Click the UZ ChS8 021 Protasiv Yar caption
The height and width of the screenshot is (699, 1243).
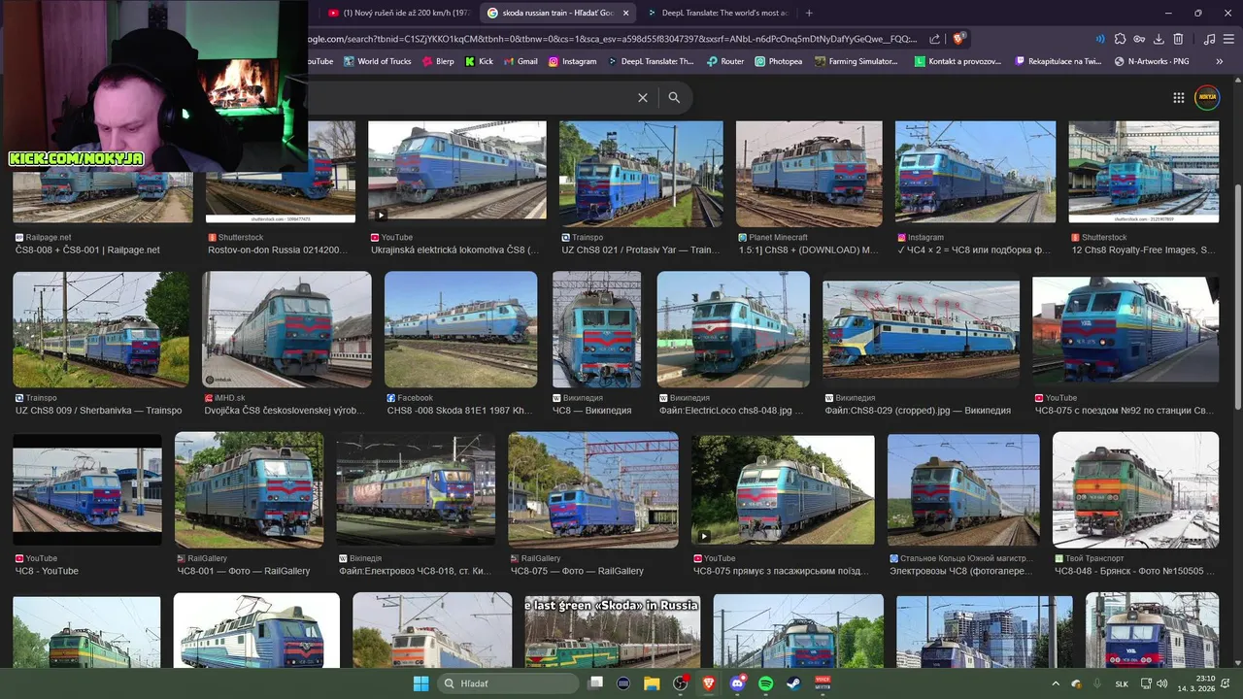click(641, 250)
